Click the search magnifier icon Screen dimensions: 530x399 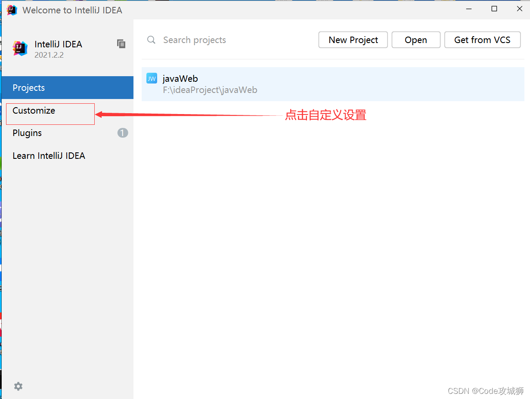(151, 40)
